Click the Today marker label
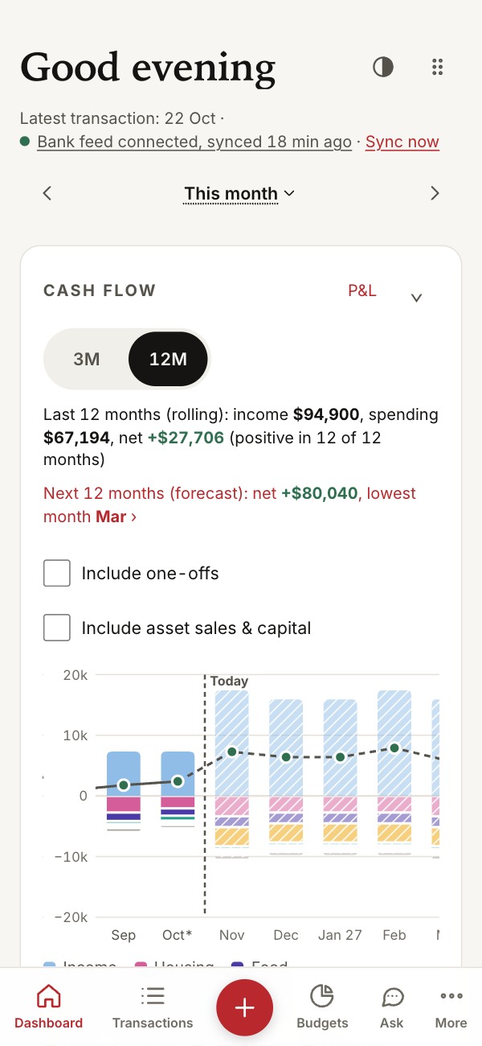 pos(229,682)
